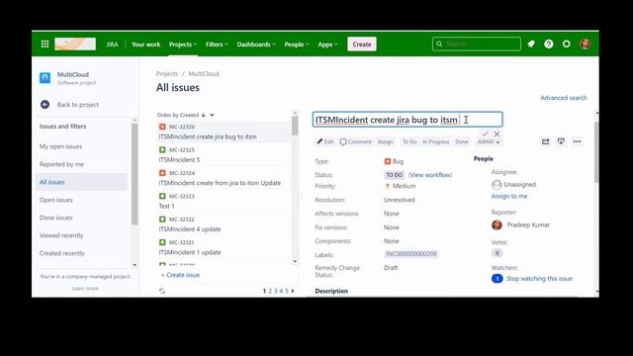
Task: Confirm summary edit with checkmark icon
Action: point(485,133)
